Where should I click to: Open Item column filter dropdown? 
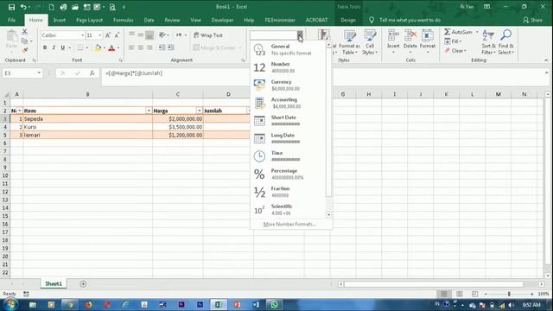coord(149,111)
